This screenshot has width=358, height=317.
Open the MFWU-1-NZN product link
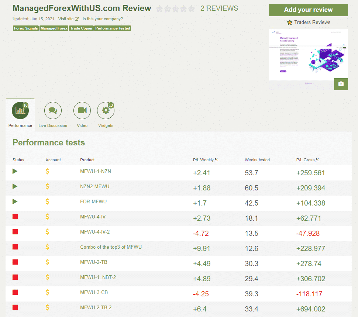96,171
